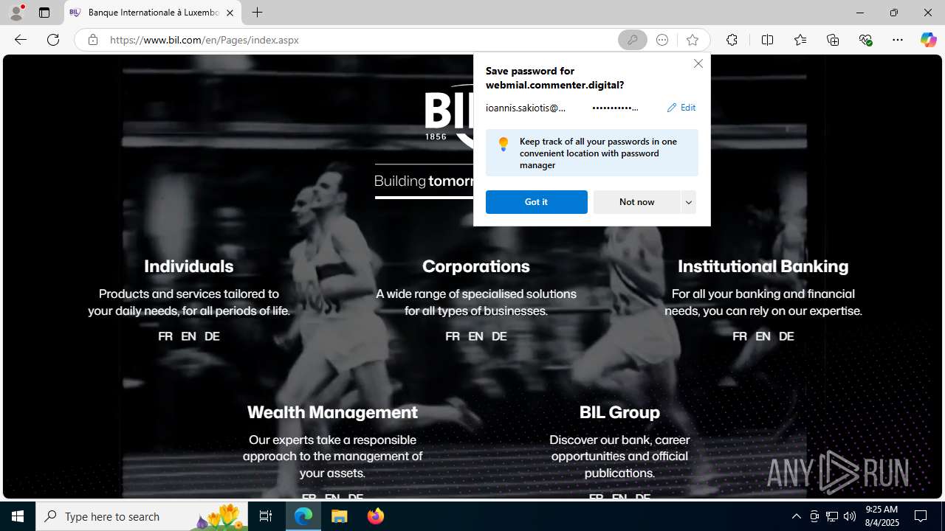This screenshot has width=945, height=531.
Task: Open the tab actions menu icon
Action: pos(44,13)
